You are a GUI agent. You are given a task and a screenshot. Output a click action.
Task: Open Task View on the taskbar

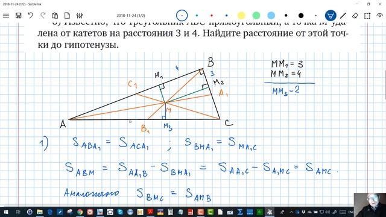click(x=18, y=212)
